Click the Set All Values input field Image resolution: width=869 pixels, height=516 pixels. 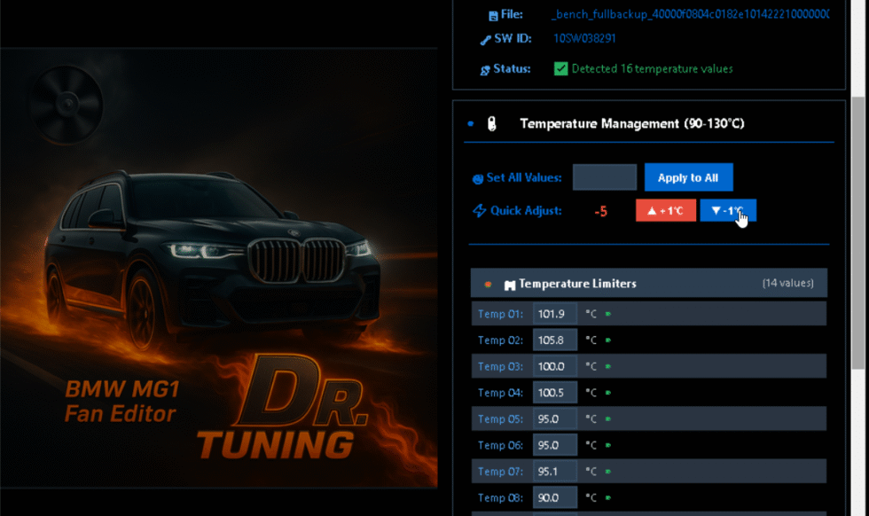(604, 177)
